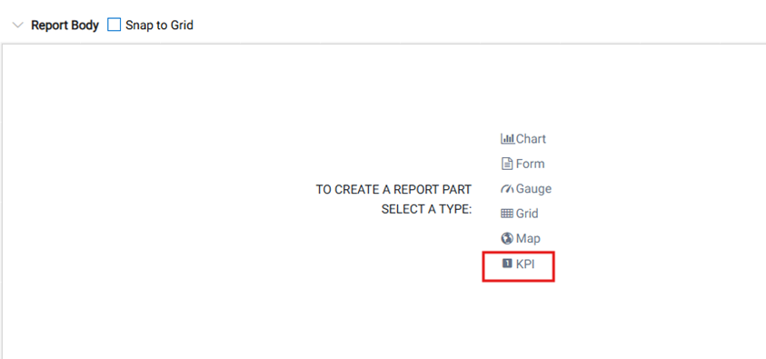Select the Grid report part type
The image size is (766, 359).
click(527, 214)
